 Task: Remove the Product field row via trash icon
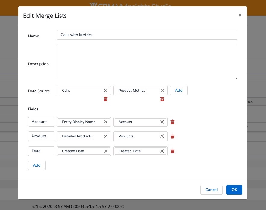click(x=172, y=136)
